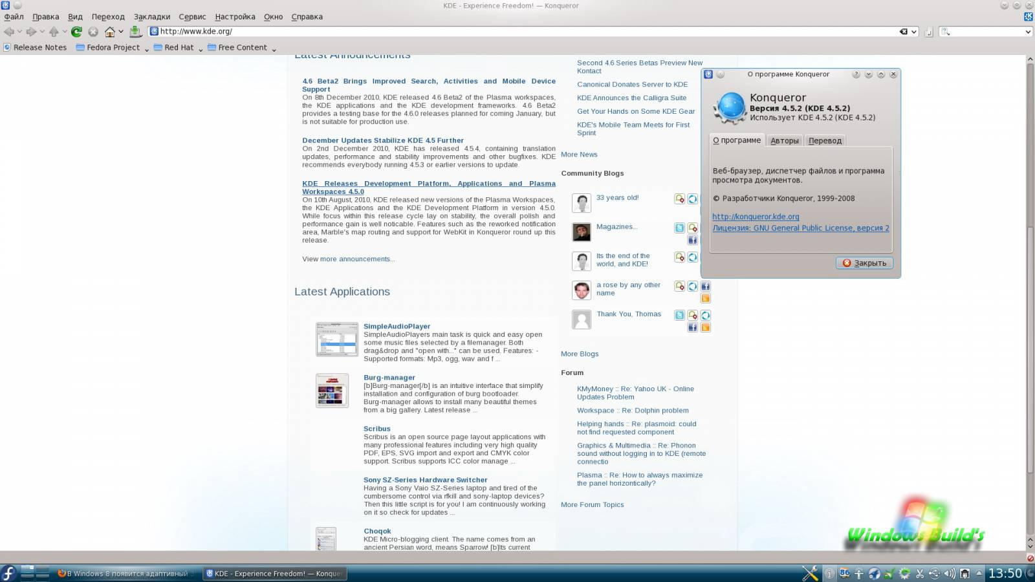Screen dimensions: 1035x582
Task: Open system settings wrench-screwdriver panel icon
Action: (x=810, y=573)
